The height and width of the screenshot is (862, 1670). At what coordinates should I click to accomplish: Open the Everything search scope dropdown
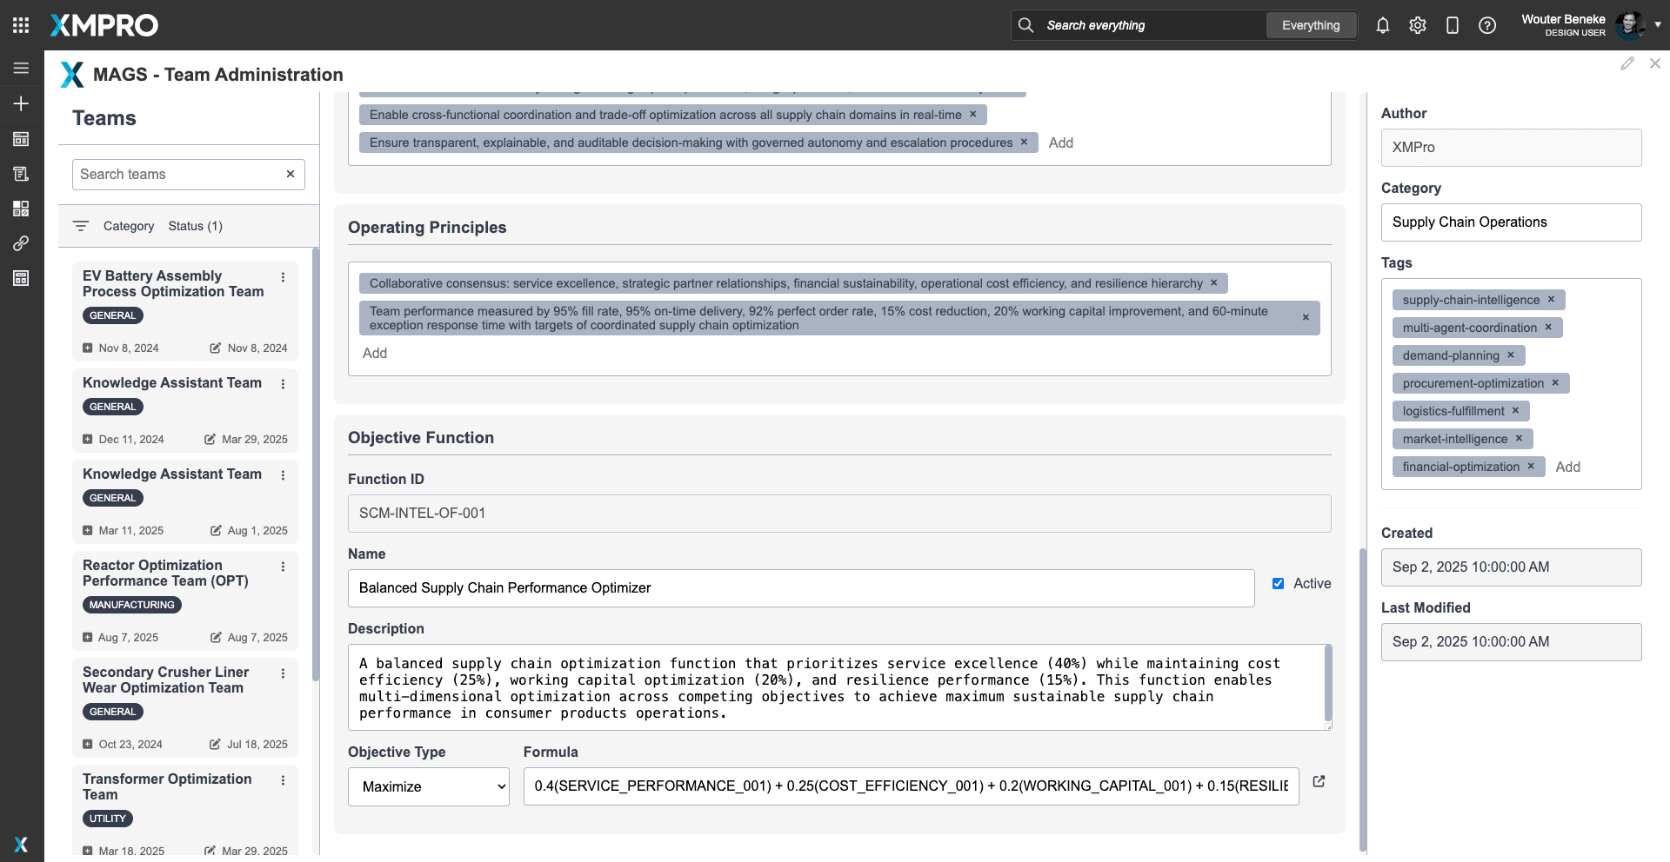click(x=1310, y=25)
